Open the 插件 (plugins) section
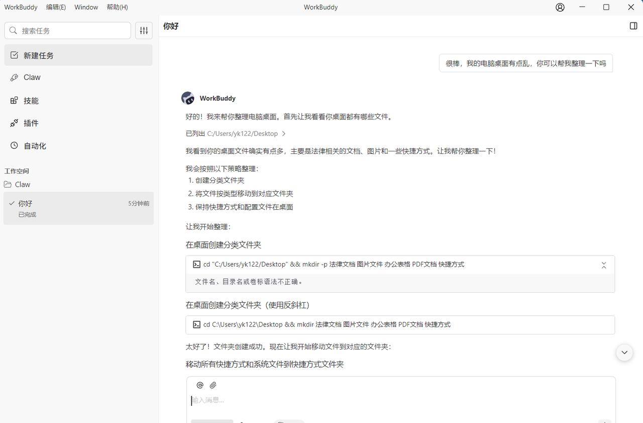643x423 pixels. (x=14, y=123)
